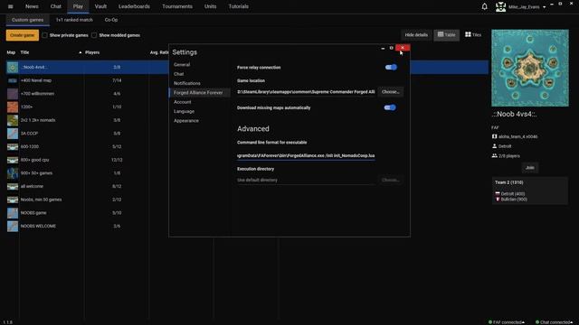Sort by Title column arrow
The height and width of the screenshot is (325, 579).
(x=81, y=52)
